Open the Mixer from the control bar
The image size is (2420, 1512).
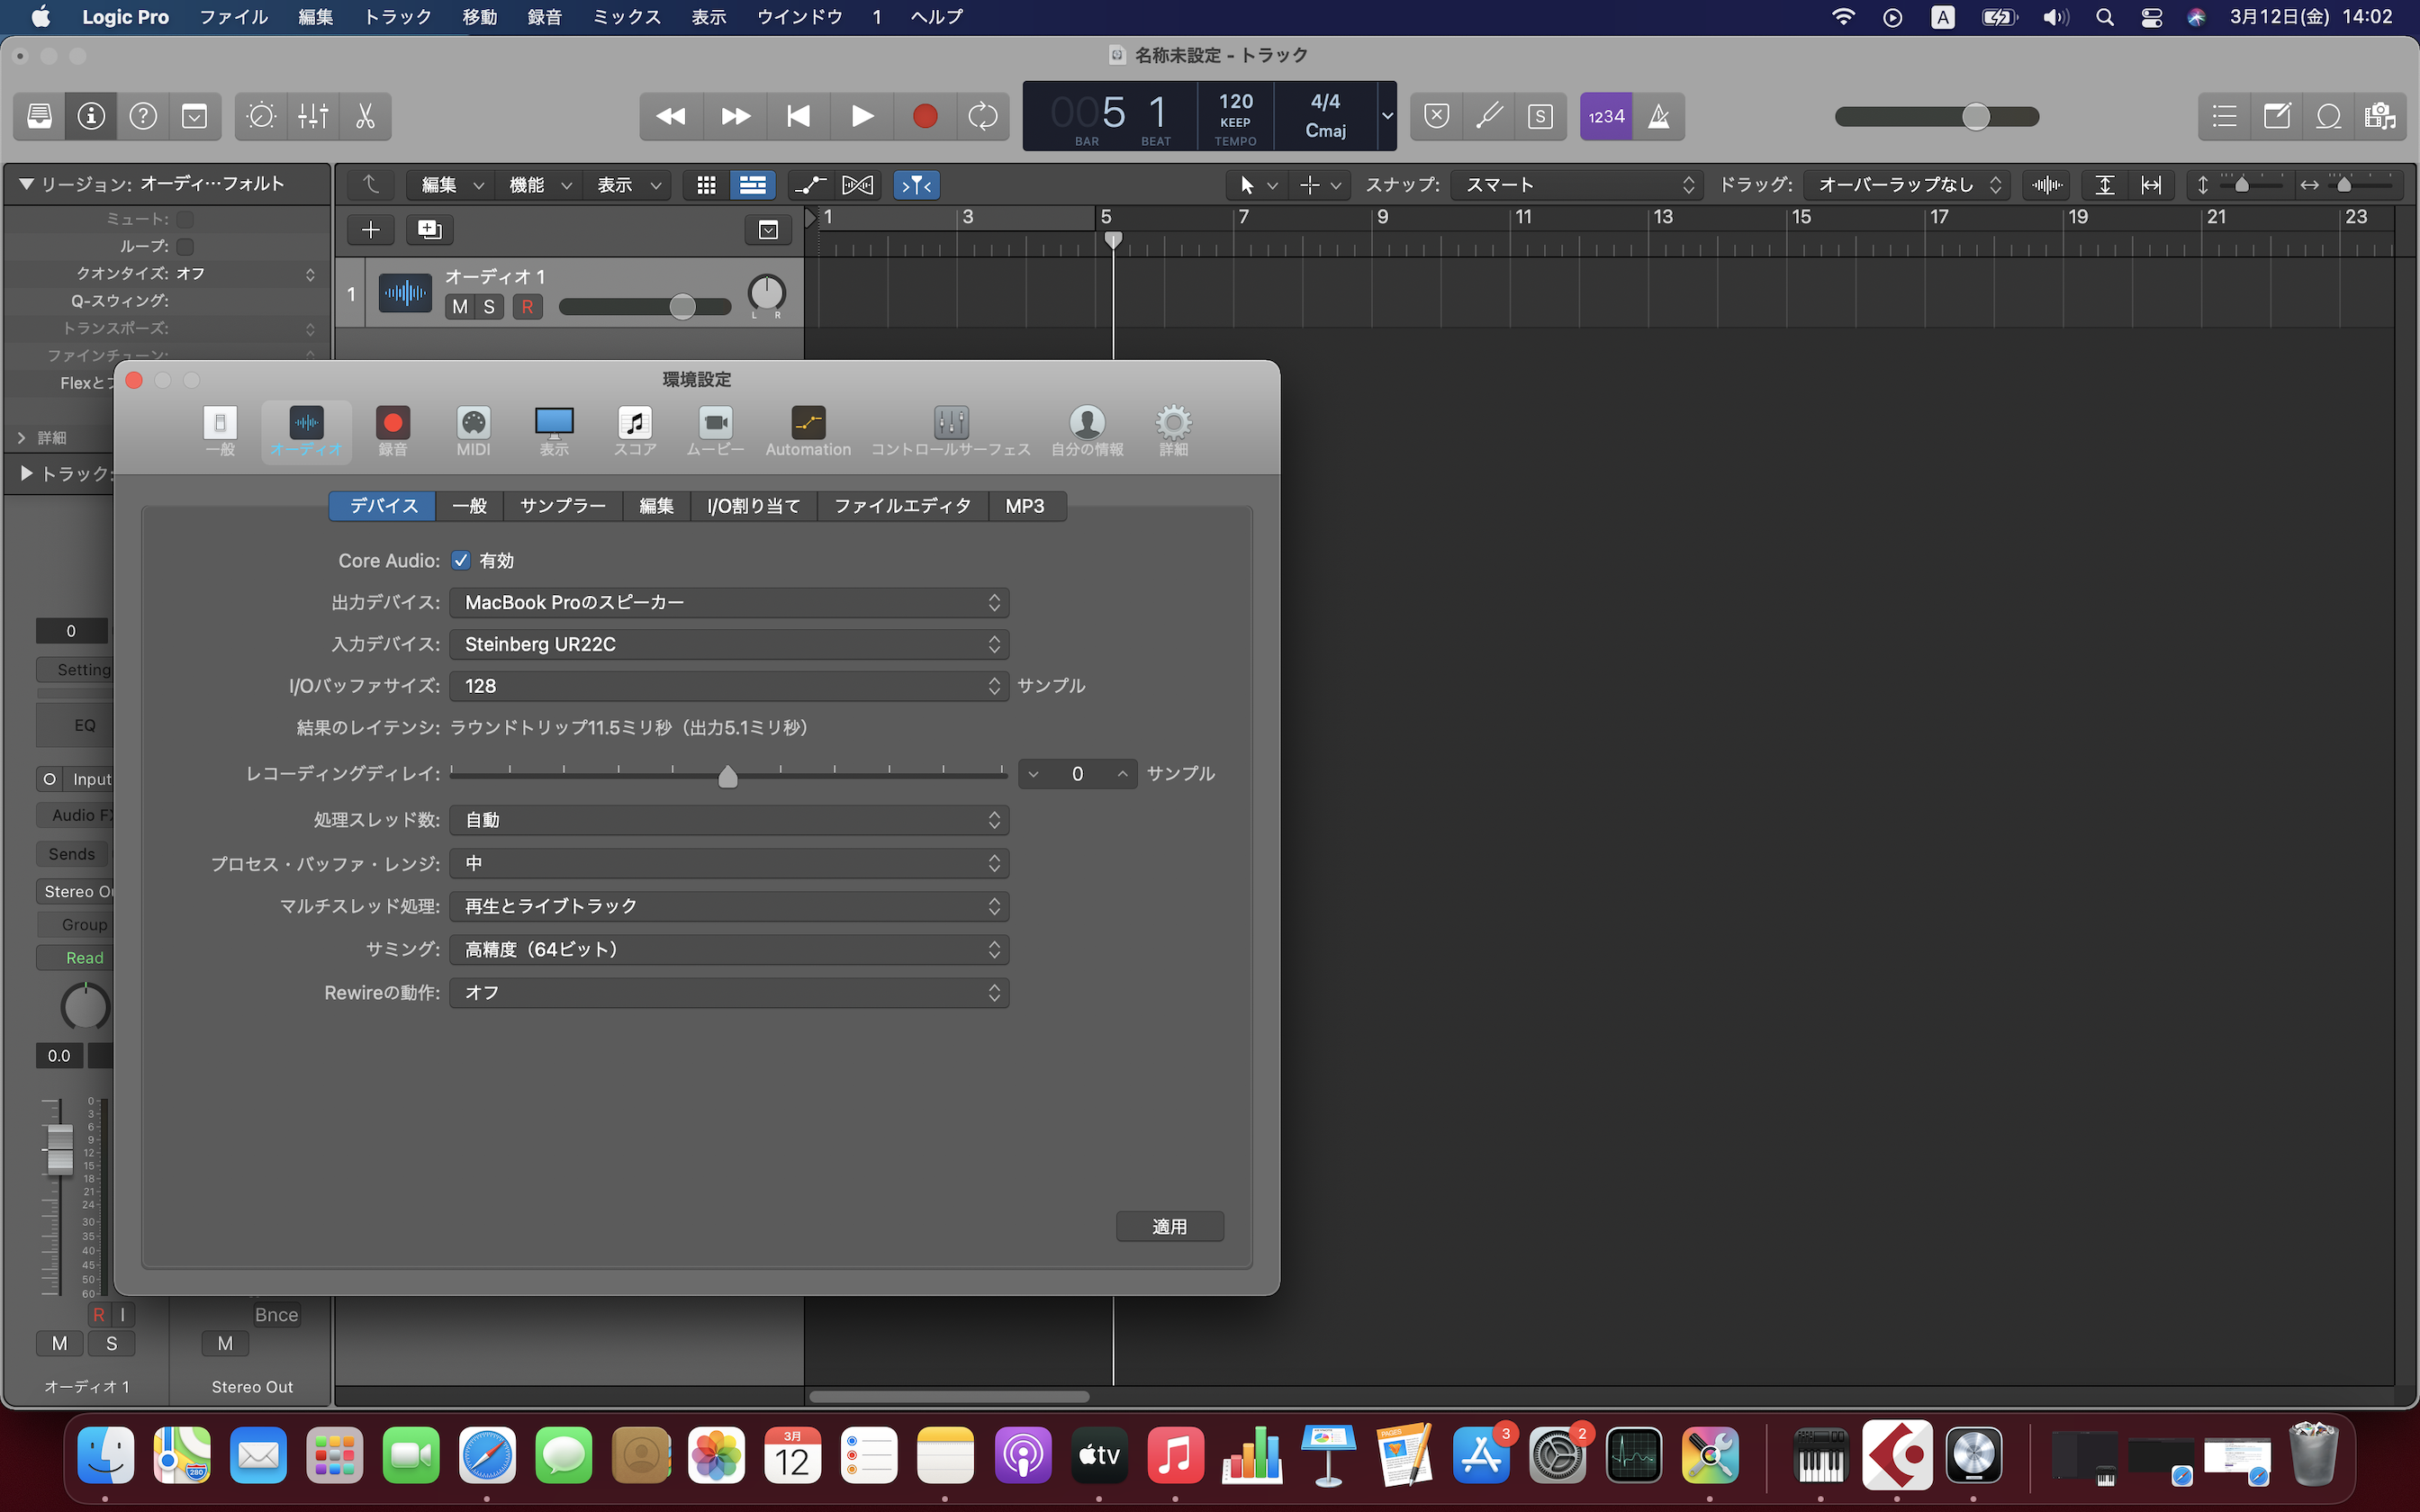pyautogui.click(x=313, y=117)
